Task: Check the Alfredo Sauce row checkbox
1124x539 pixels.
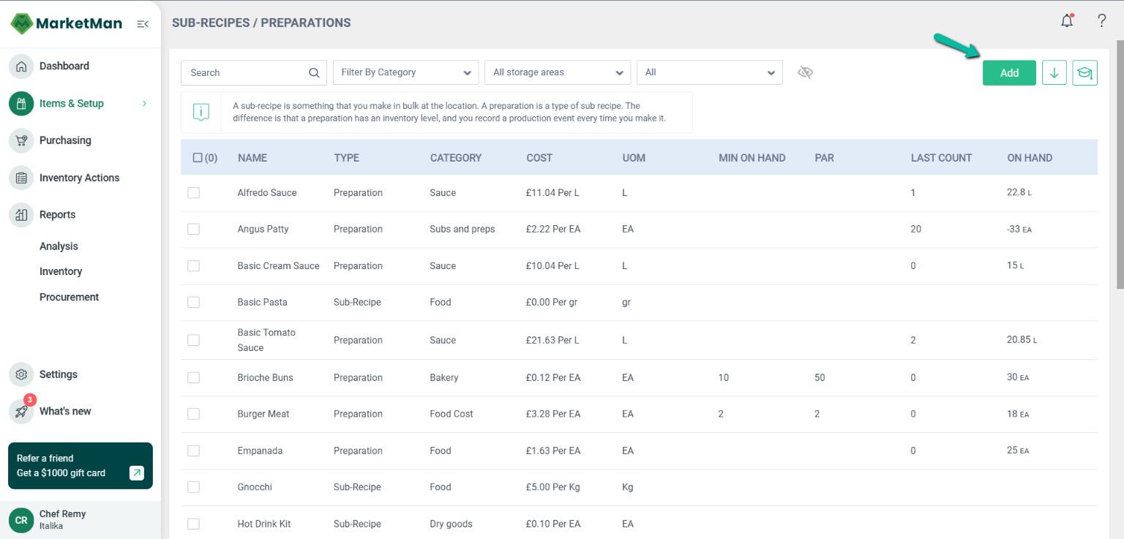Action: point(193,193)
